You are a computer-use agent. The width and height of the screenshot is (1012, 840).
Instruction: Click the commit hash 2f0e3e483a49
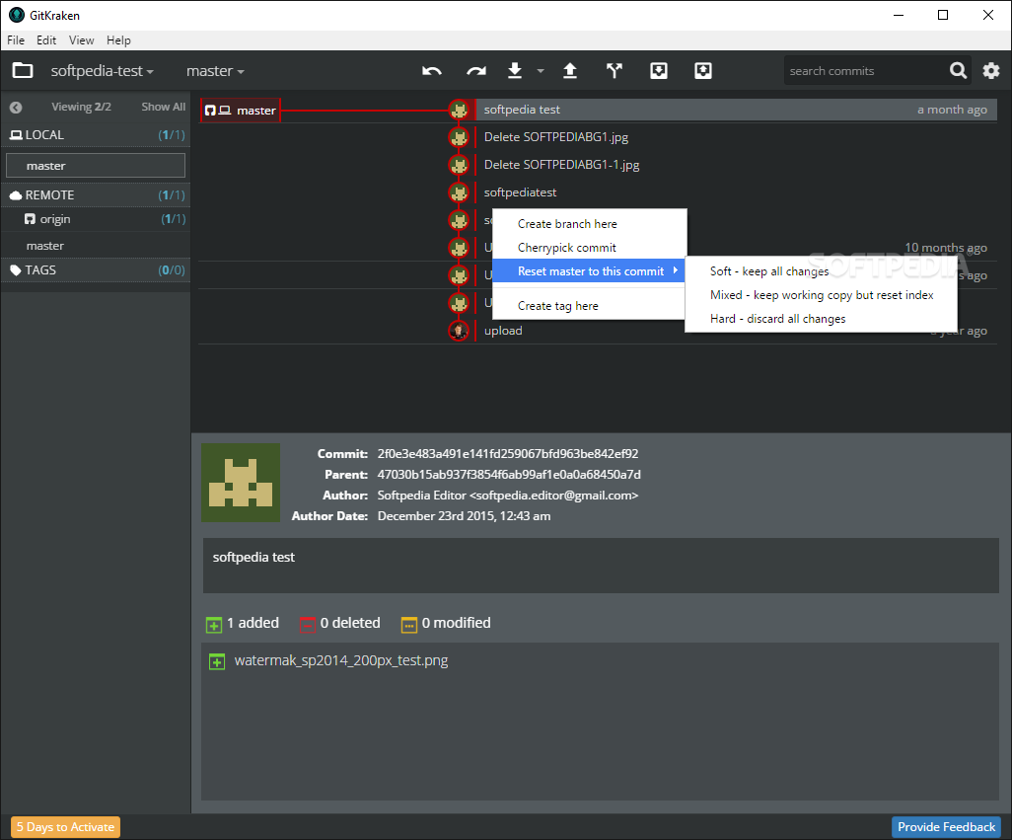tap(507, 454)
